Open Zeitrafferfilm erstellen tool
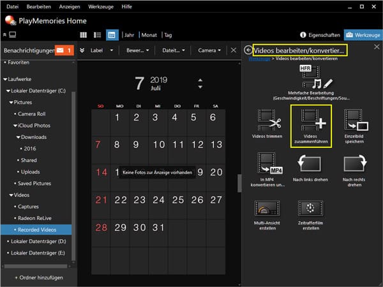This screenshot has height=287, width=383. click(311, 210)
